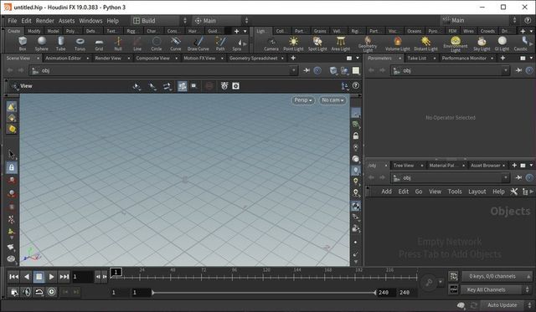
Task: Open the network editor Add menu
Action: click(x=386, y=192)
